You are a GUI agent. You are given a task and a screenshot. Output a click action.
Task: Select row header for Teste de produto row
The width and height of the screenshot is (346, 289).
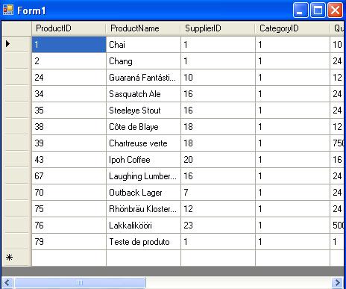[x=16, y=241]
